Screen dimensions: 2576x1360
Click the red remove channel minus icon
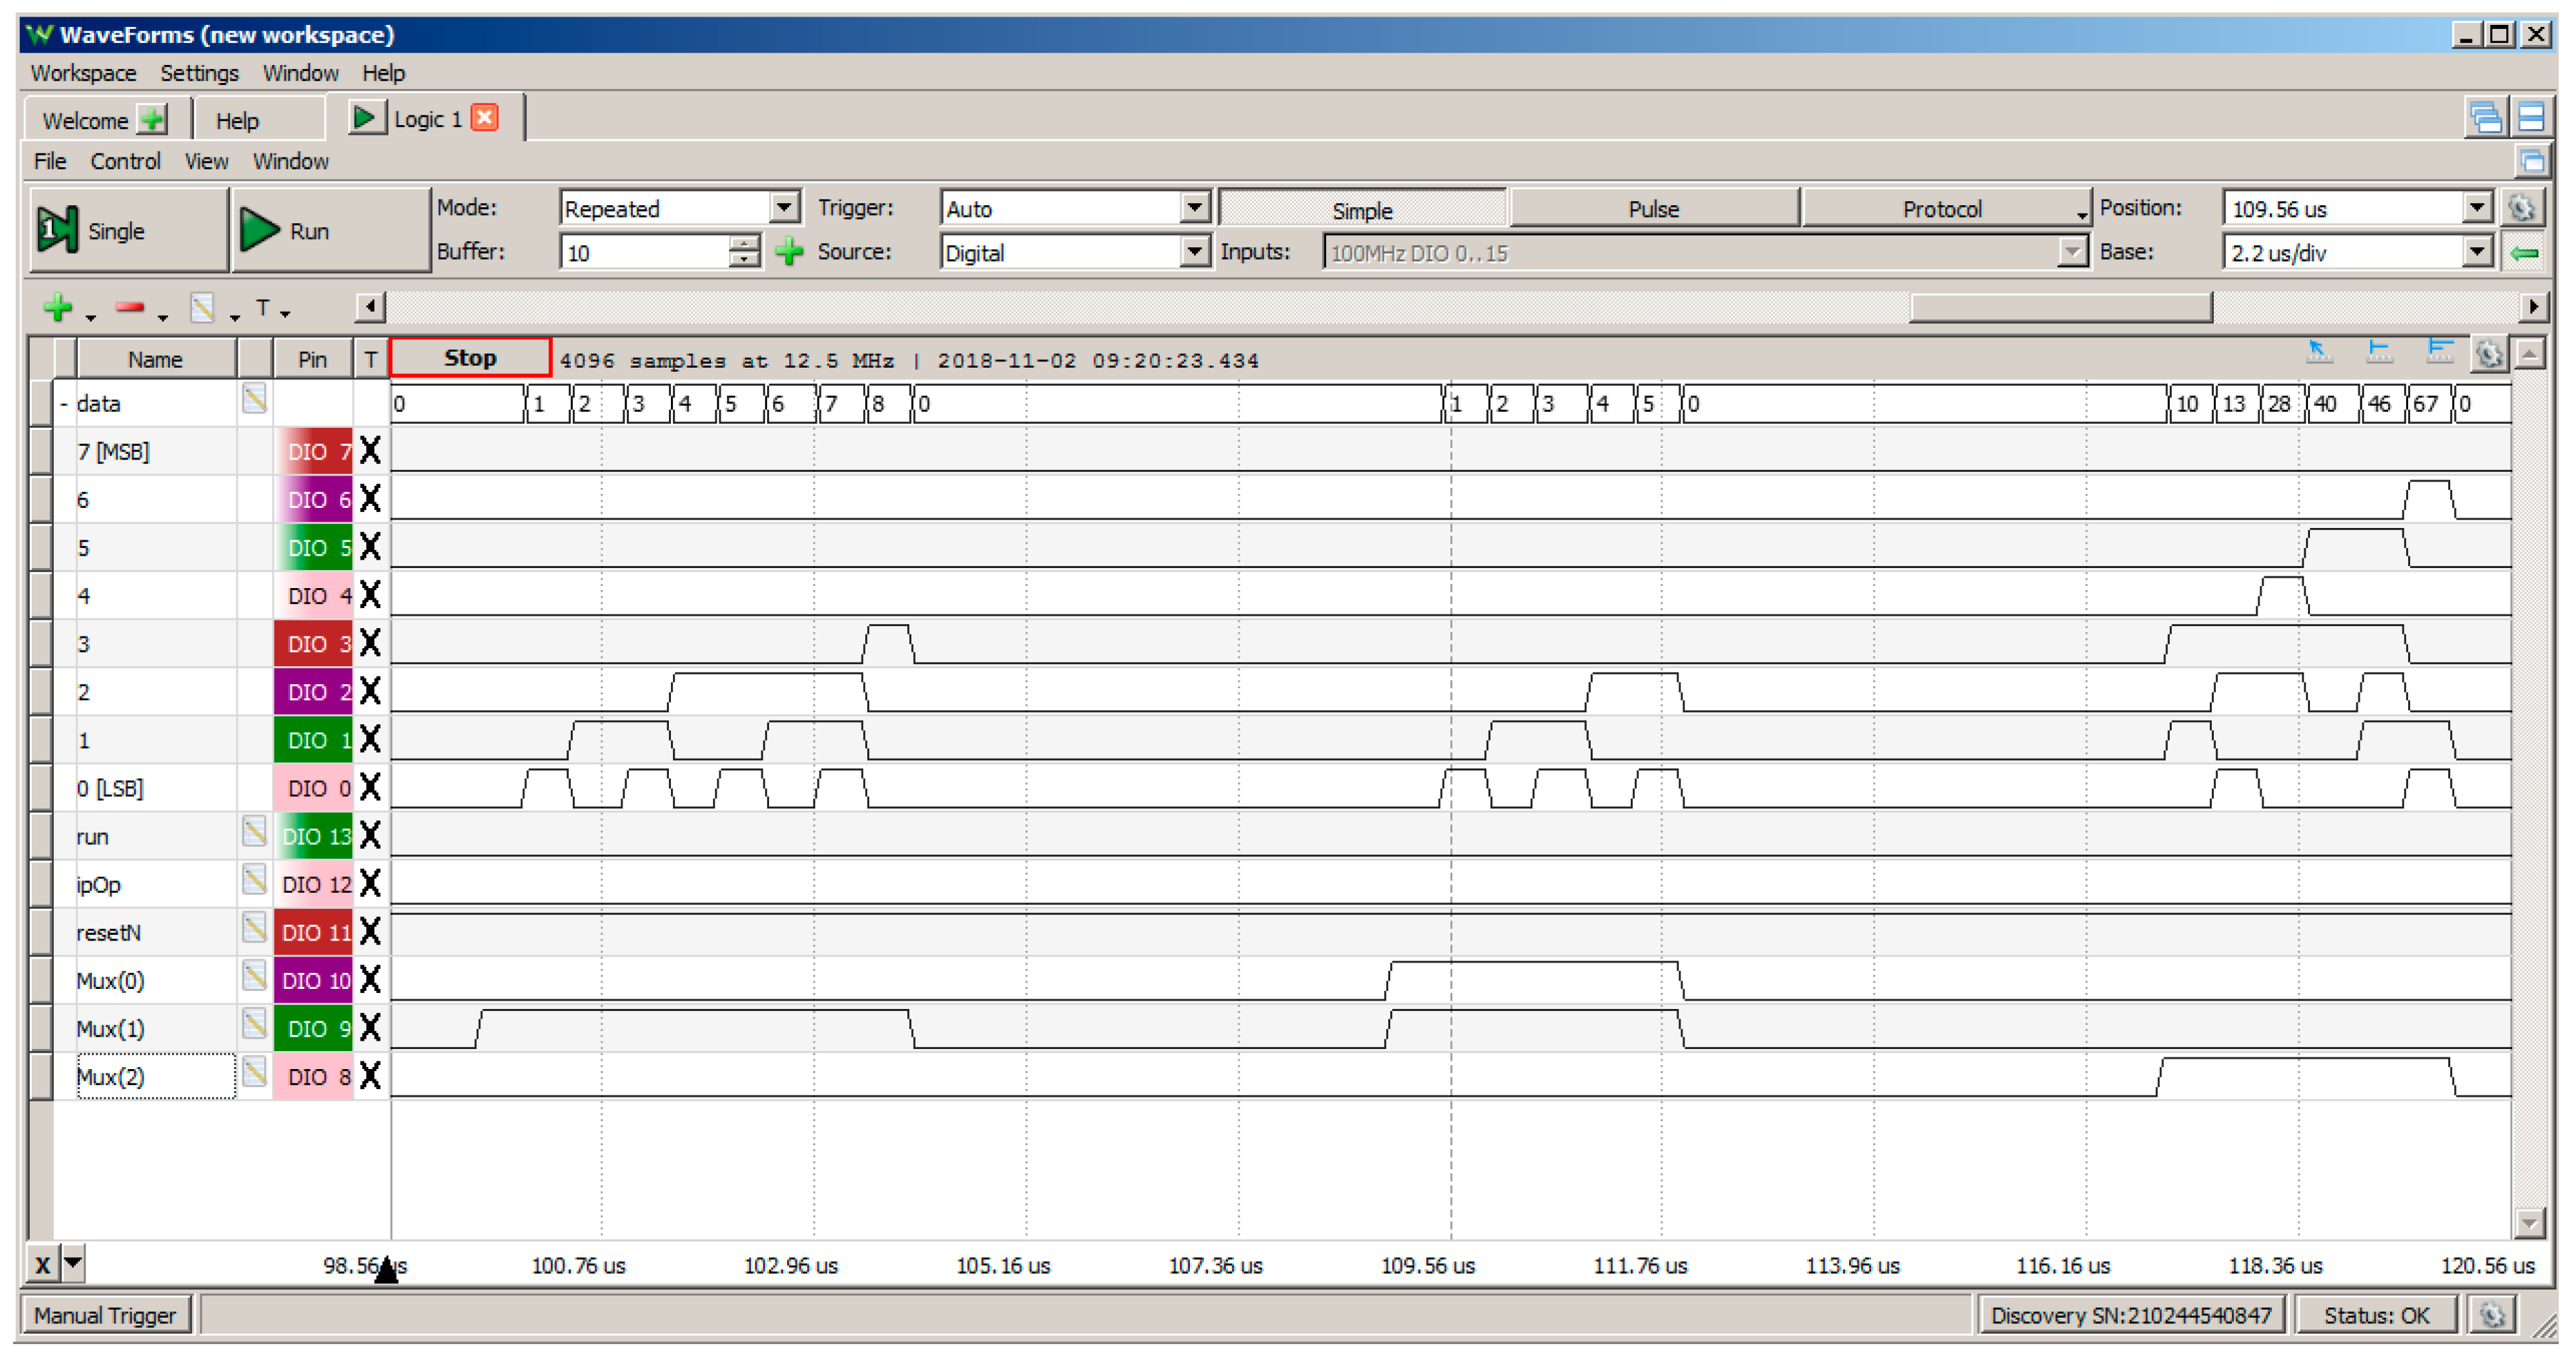[129, 307]
